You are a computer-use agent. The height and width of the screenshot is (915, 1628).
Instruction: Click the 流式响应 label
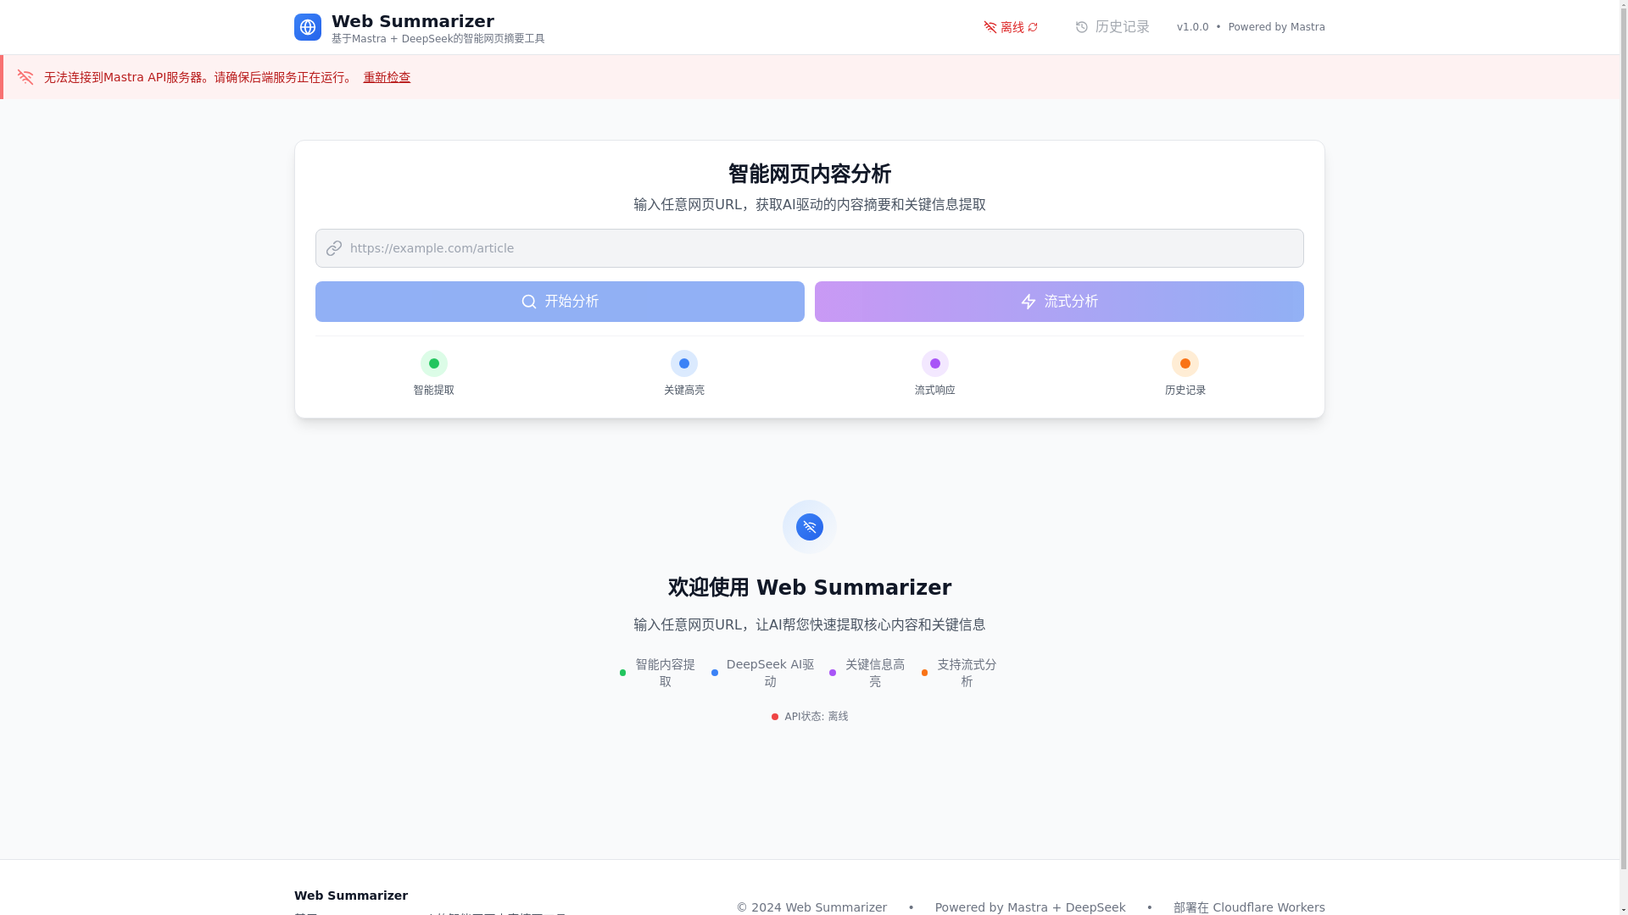pyautogui.click(x=935, y=390)
